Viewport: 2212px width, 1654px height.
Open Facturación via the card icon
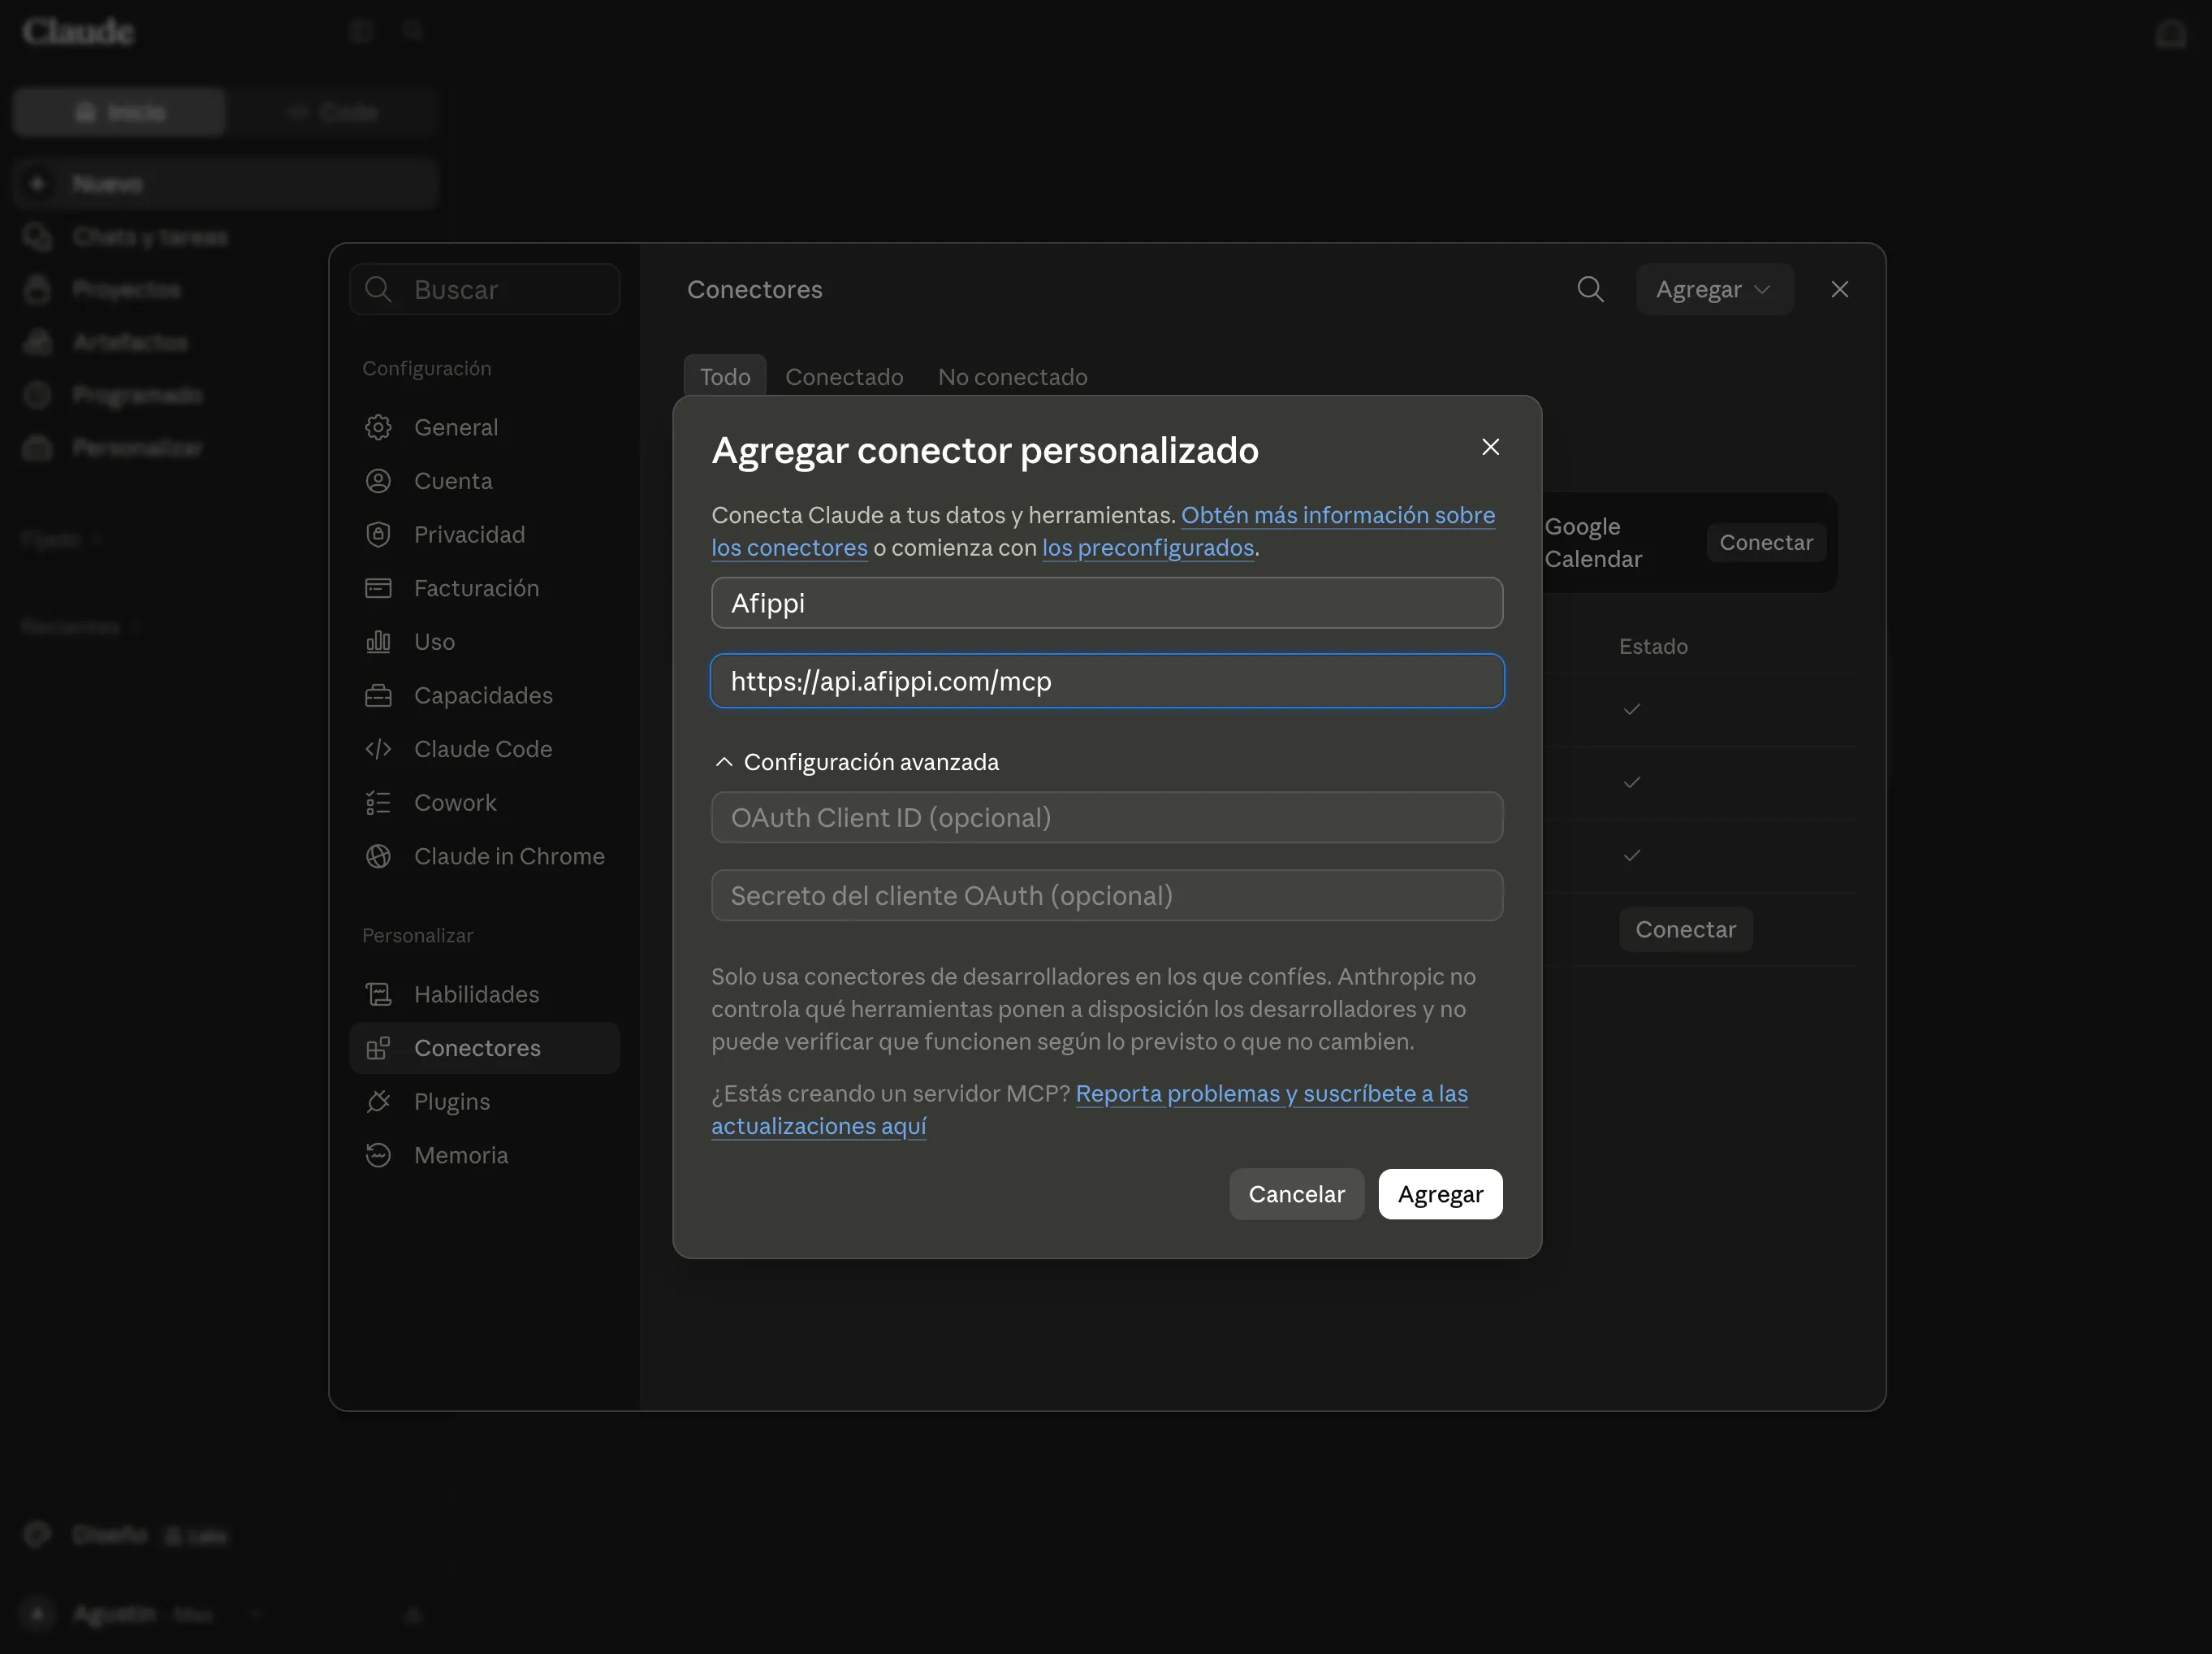378,588
